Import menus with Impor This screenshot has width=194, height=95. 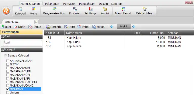point(83,27)
